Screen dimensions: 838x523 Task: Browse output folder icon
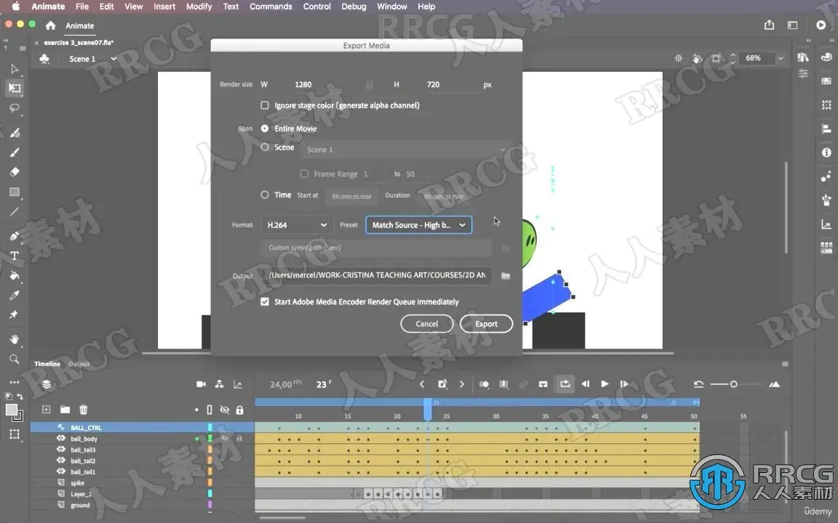[506, 275]
